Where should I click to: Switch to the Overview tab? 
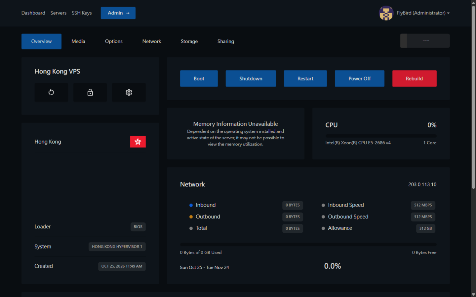coord(41,41)
